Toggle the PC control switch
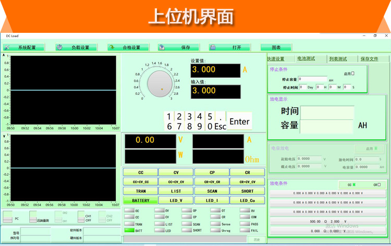This screenshot has width=391, height=246. pyautogui.click(x=7, y=217)
